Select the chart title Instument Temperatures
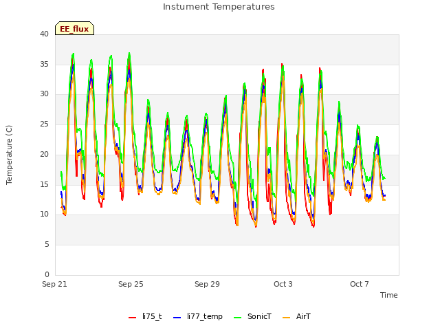This screenshot has height=330, width=440. pyautogui.click(x=219, y=7)
